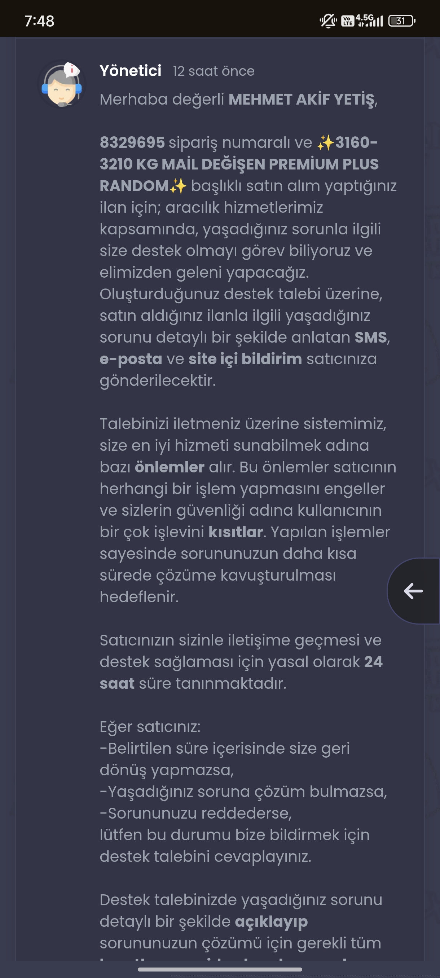The width and height of the screenshot is (440, 978).
Task: Tap the bold word 'kısıtlar'
Action: click(236, 532)
